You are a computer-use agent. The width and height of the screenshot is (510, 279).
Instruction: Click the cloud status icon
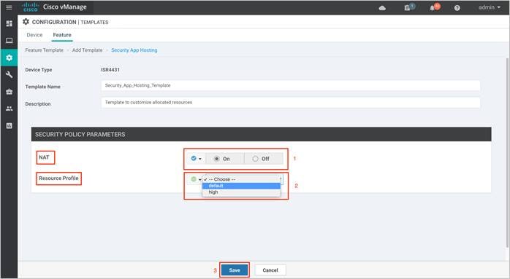coord(383,8)
